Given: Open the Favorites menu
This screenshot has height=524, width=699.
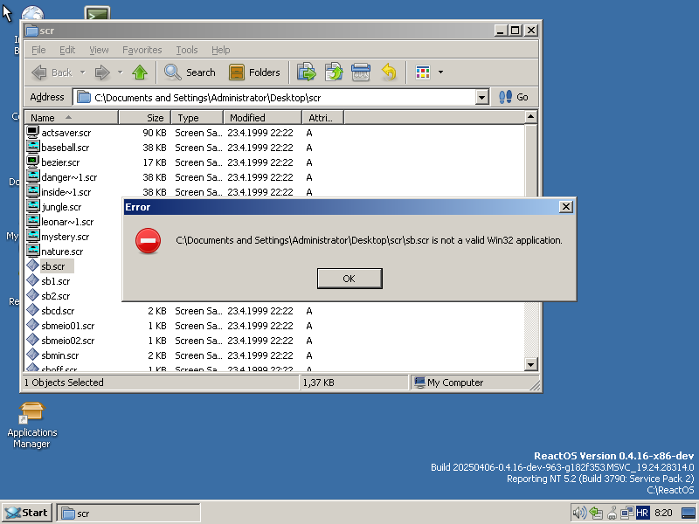Looking at the screenshot, I should [142, 50].
